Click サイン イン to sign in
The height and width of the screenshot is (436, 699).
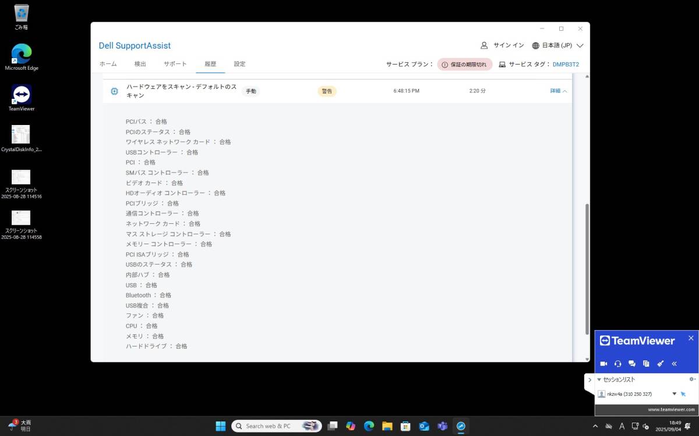[509, 45]
